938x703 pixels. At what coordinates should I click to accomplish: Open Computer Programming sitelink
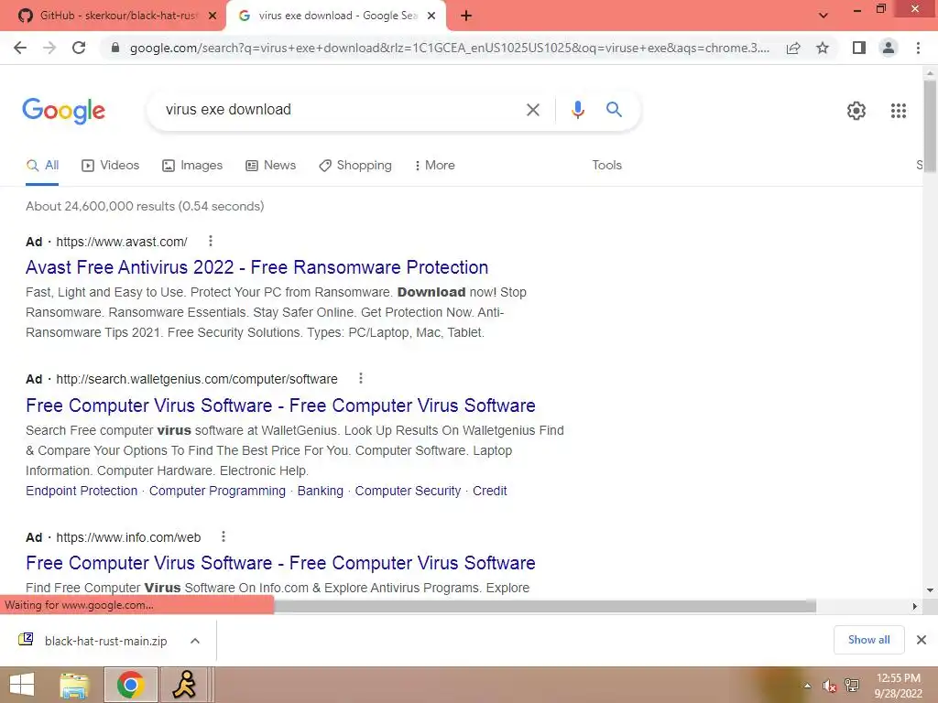[x=217, y=491]
